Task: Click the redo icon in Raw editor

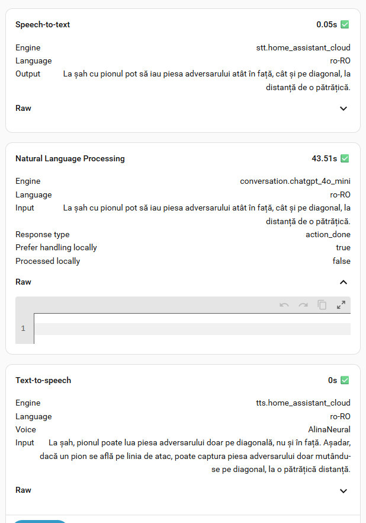Action: pos(303,305)
